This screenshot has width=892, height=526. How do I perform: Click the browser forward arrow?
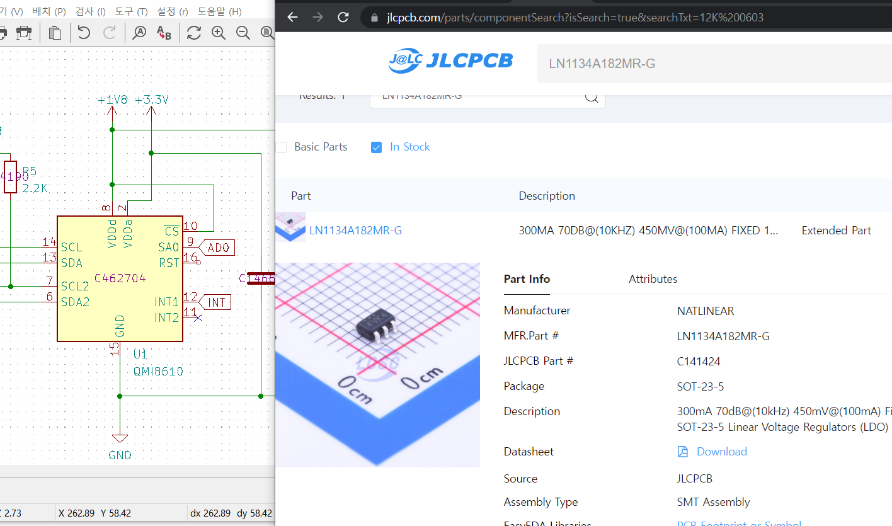(317, 17)
